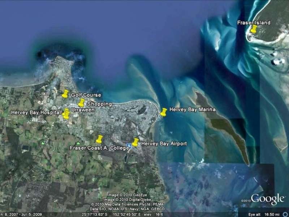Click green triangle marker left of College label
Screen dimensions: 289x217
78,143
